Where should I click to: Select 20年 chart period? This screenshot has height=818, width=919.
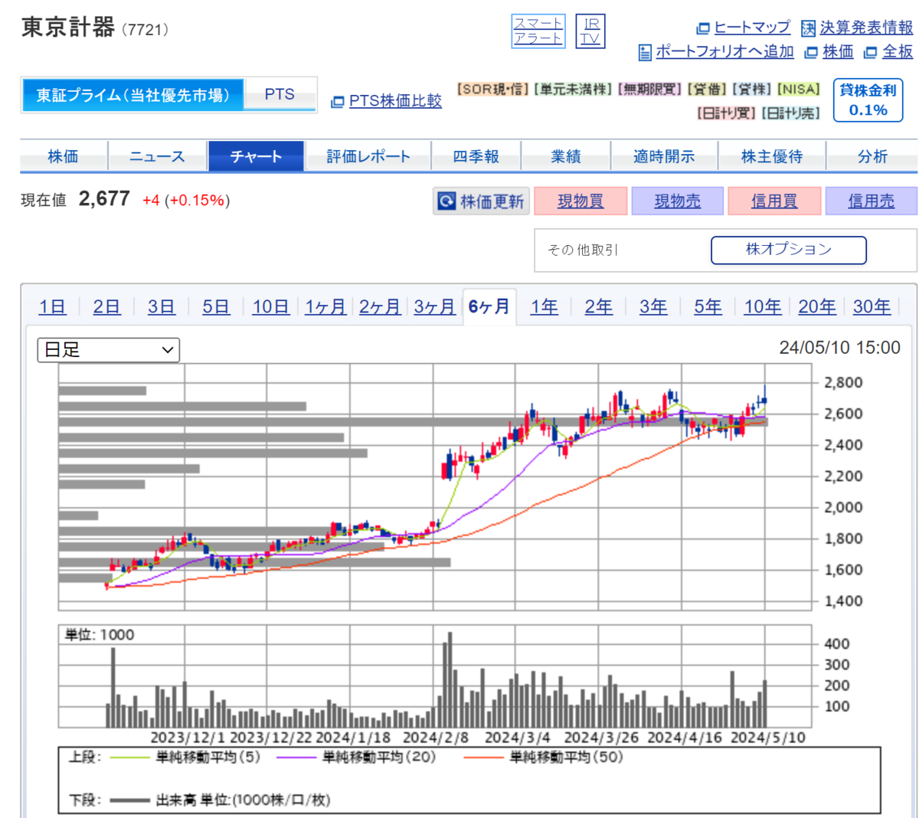pyautogui.click(x=817, y=307)
